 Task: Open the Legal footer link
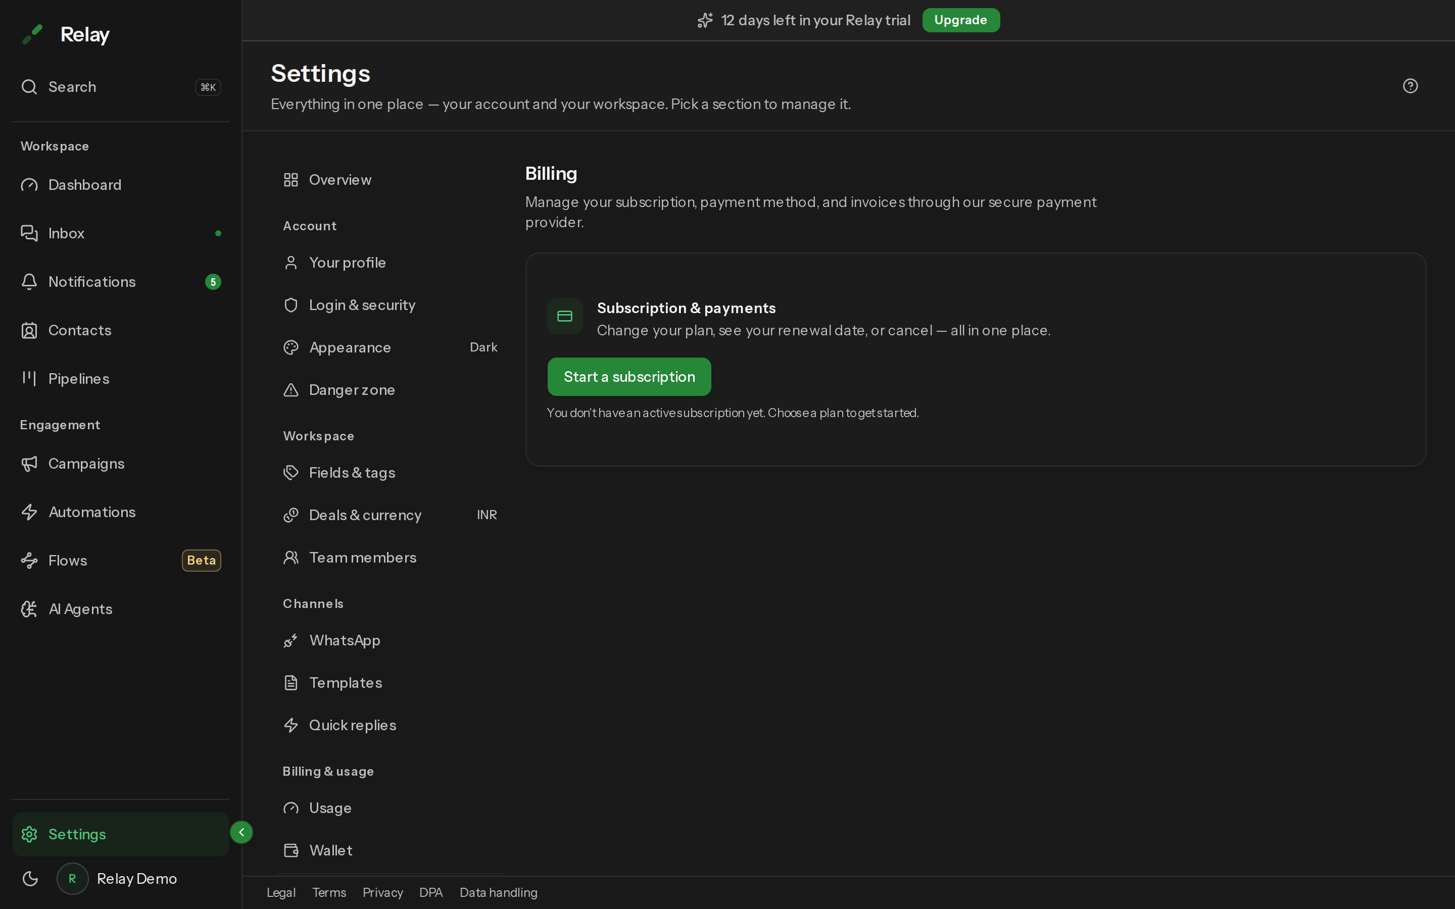(281, 893)
